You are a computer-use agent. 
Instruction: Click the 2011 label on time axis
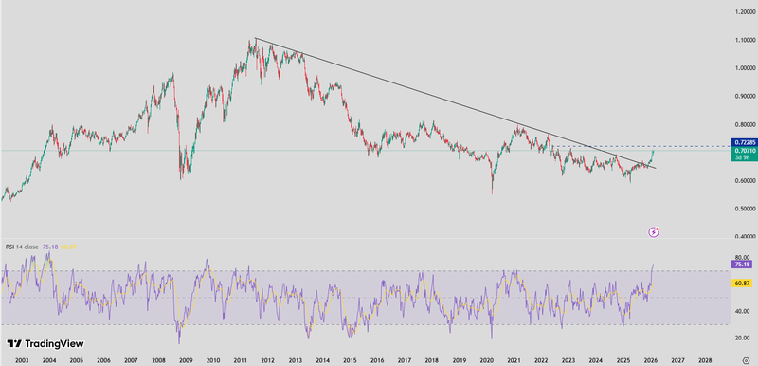(241, 360)
